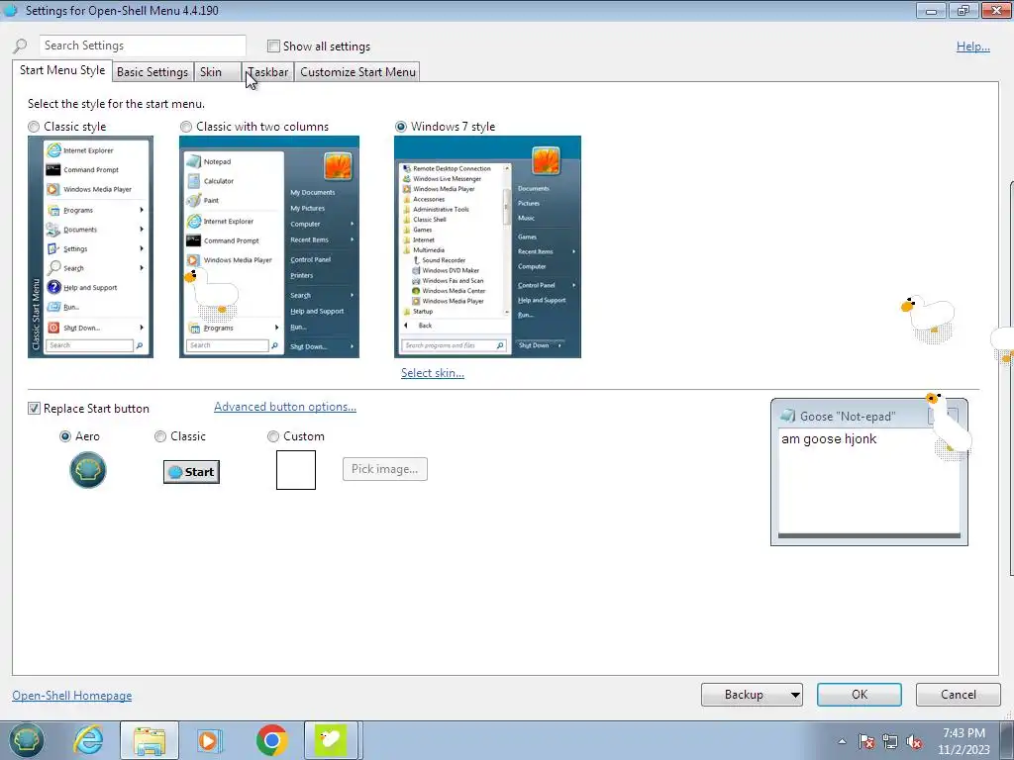Select Classic with two columns option
The height and width of the screenshot is (760, 1014).
(186, 127)
